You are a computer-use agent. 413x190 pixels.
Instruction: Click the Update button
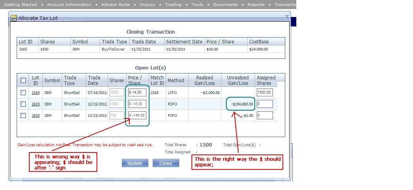tap(135, 163)
